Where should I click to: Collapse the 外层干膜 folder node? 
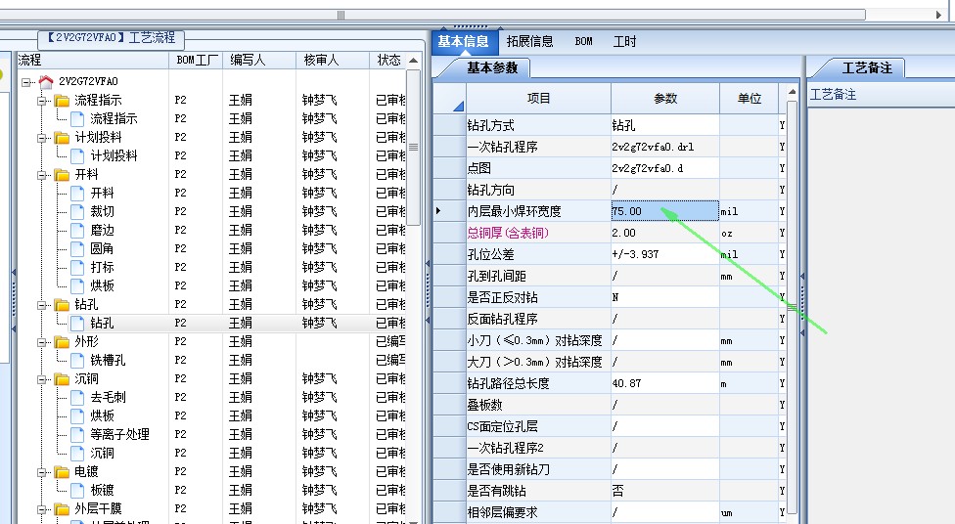(42, 508)
